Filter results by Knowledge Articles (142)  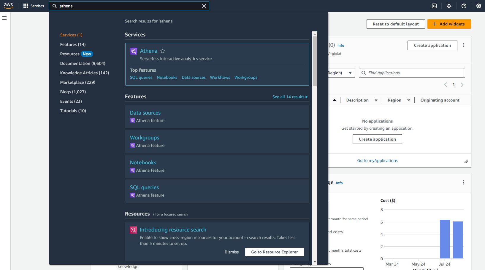(85, 73)
